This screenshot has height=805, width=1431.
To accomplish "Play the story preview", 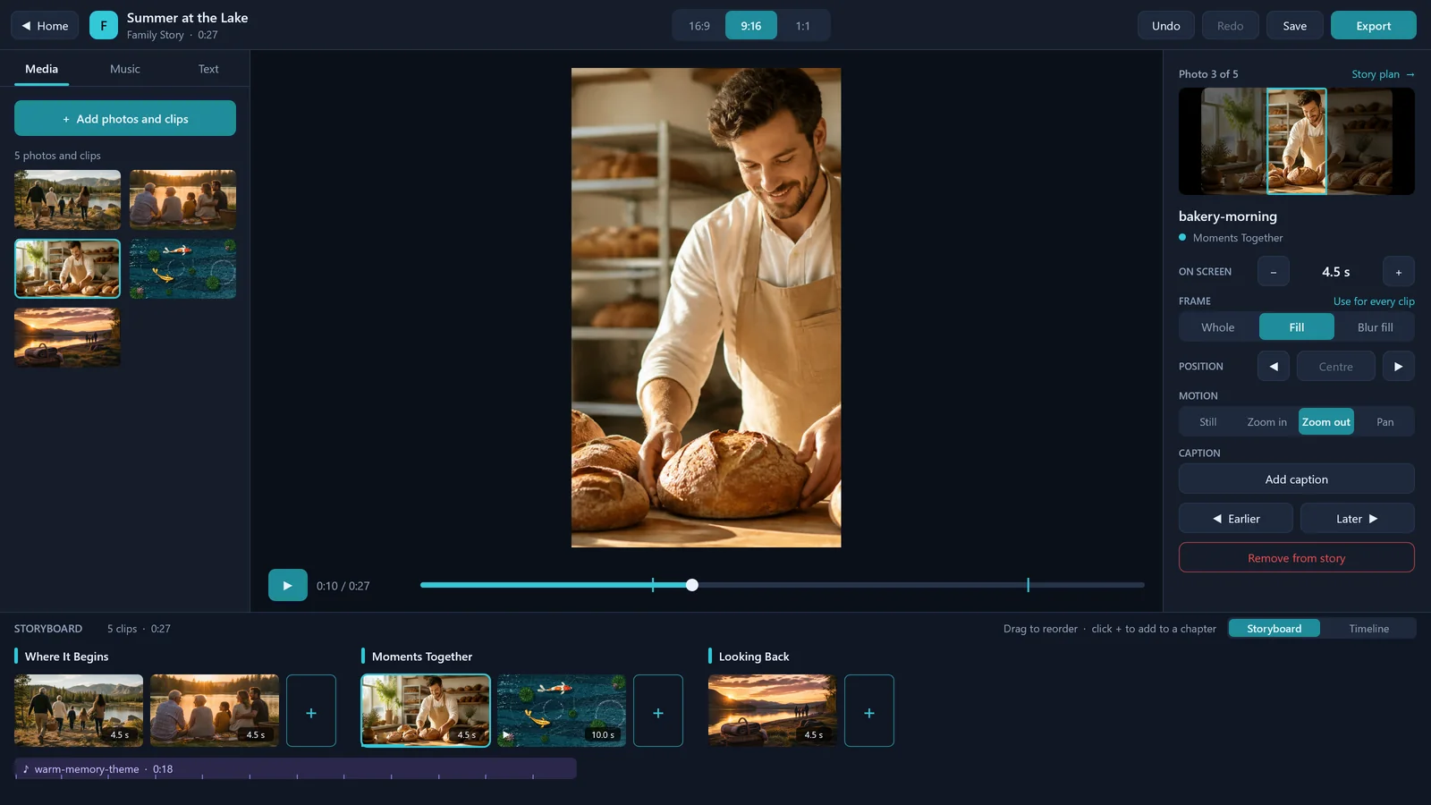I will point(287,585).
